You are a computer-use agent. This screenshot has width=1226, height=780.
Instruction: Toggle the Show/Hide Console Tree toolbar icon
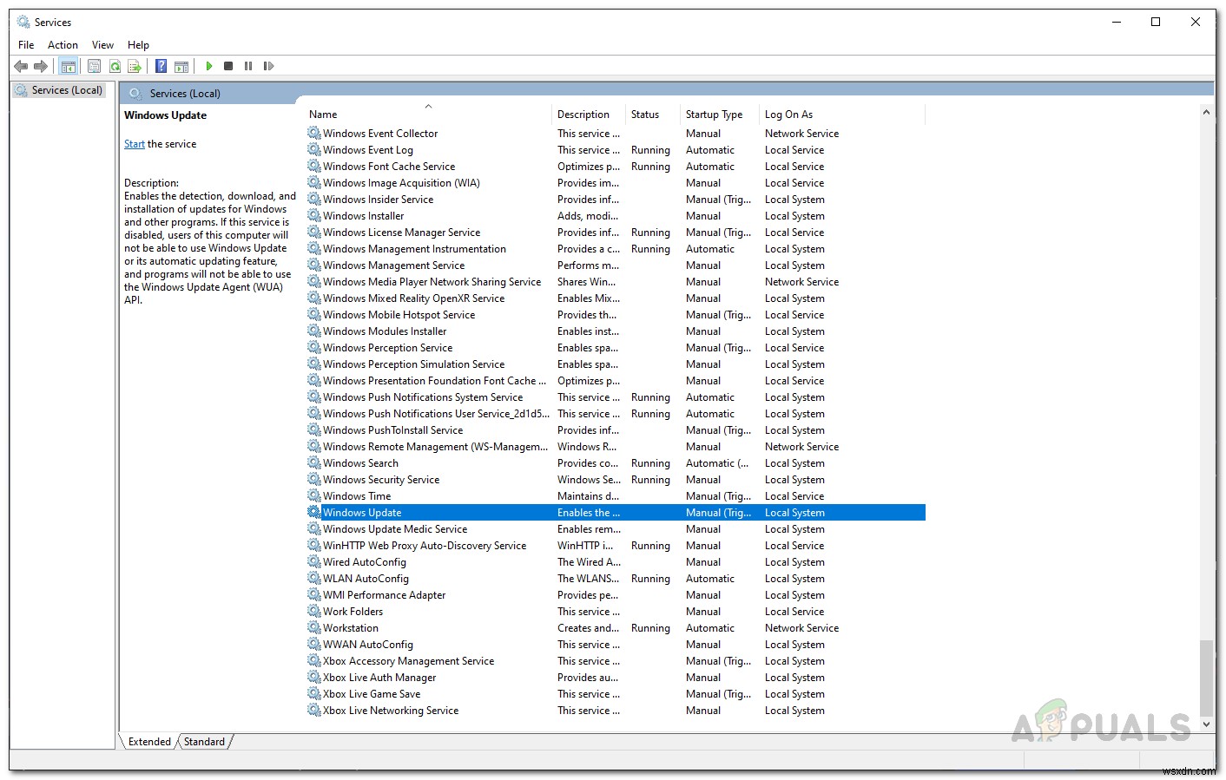tap(69, 66)
